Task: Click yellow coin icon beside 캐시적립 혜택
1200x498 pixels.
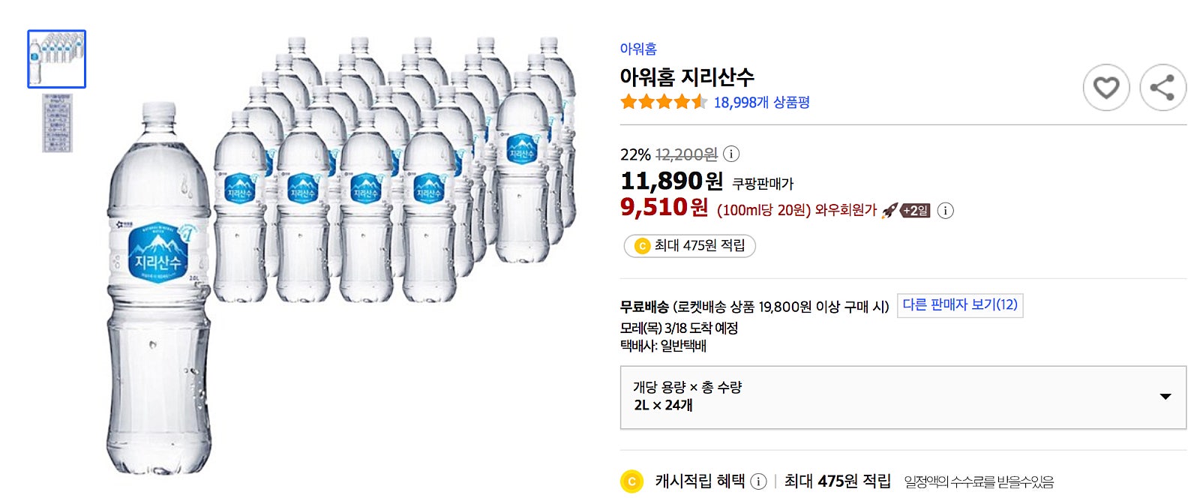Action: coord(631,481)
